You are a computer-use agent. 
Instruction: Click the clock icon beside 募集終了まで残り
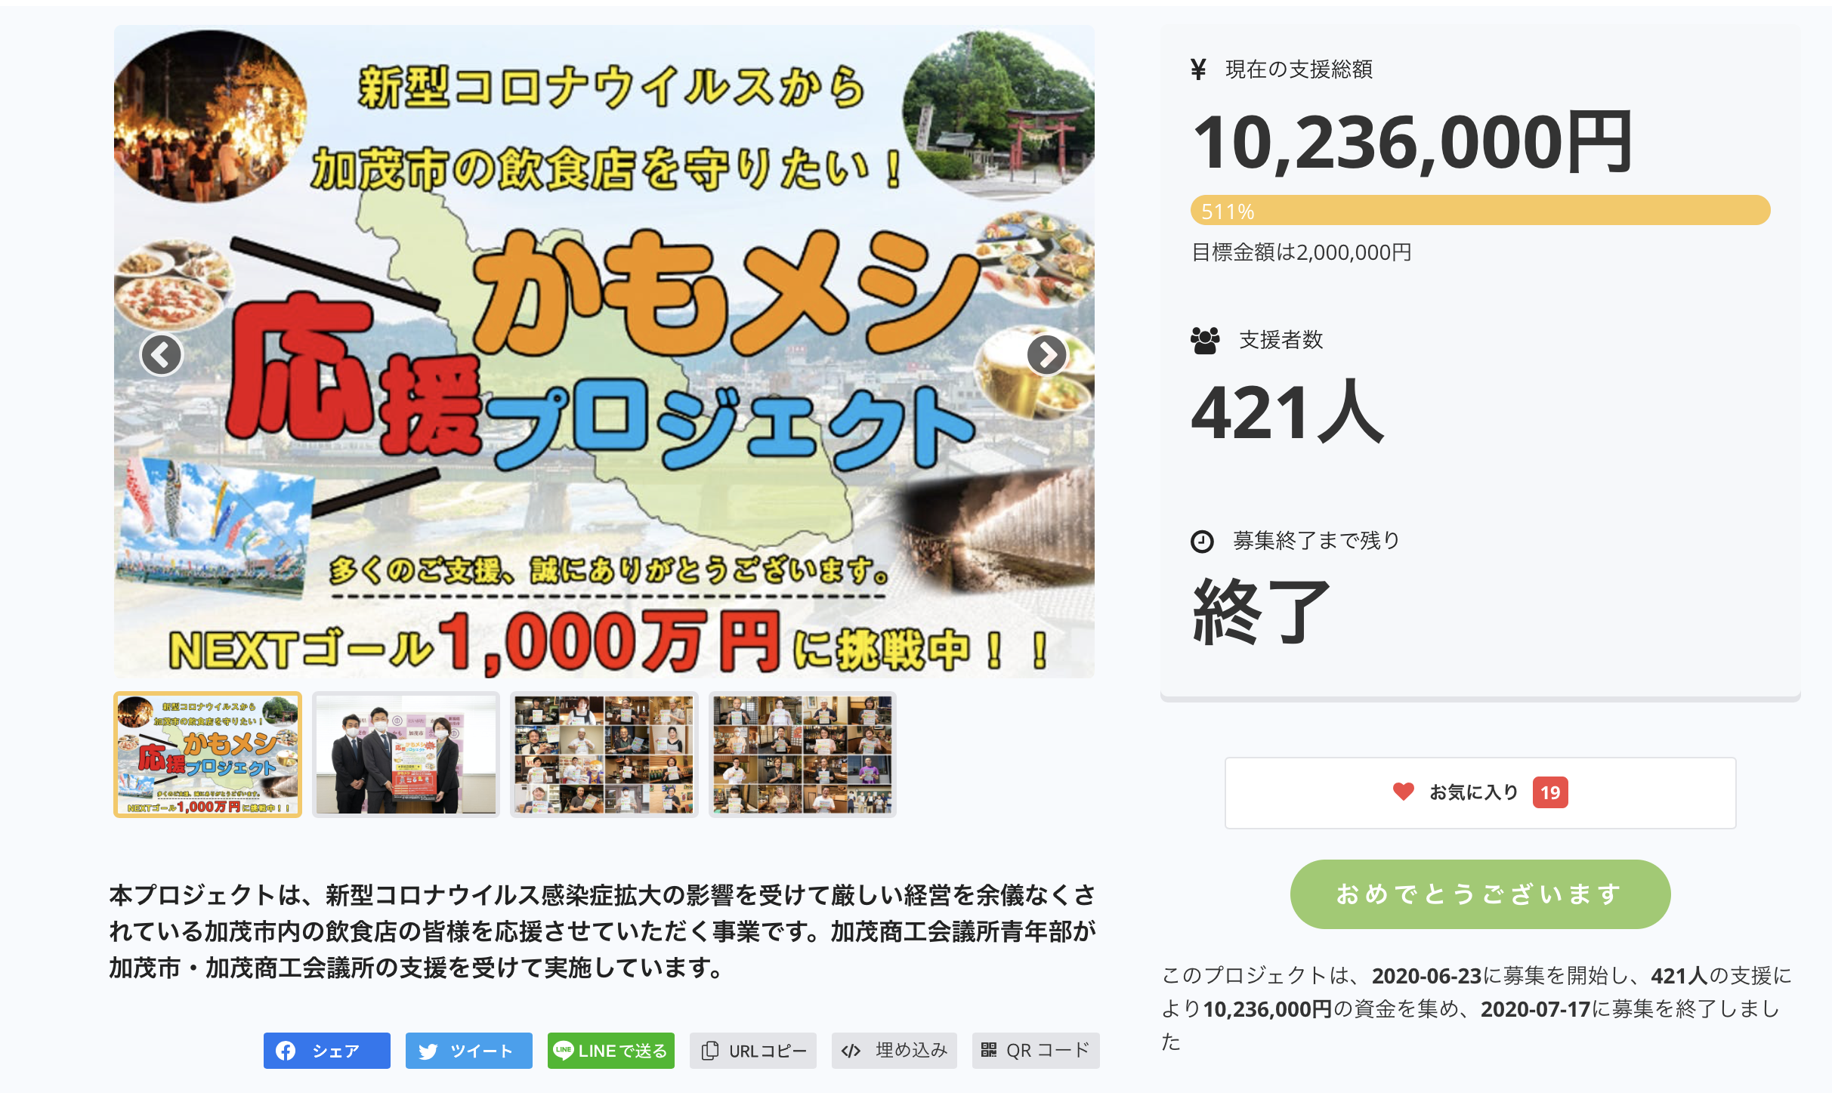point(1202,542)
